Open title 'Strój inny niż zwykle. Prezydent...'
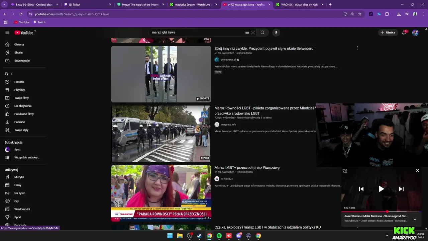This screenshot has height=241, width=428. point(264,49)
